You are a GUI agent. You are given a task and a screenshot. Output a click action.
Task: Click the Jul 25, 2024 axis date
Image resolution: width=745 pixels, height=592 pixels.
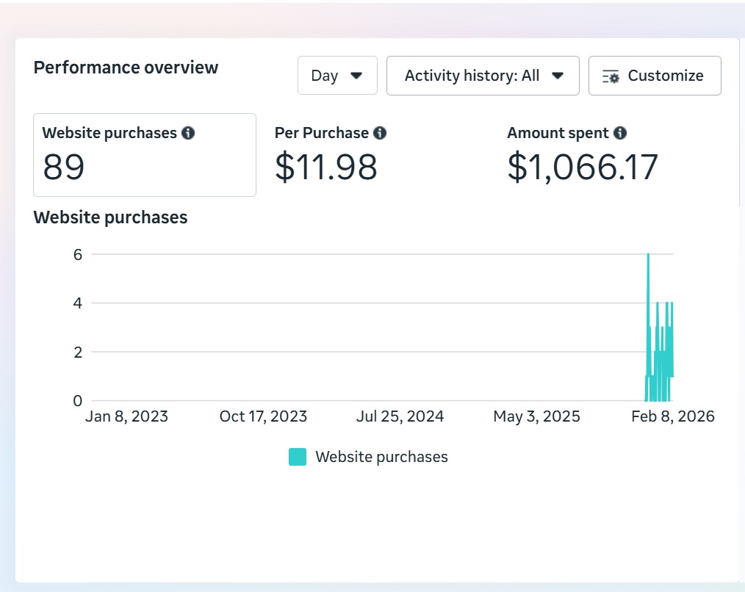pyautogui.click(x=400, y=416)
